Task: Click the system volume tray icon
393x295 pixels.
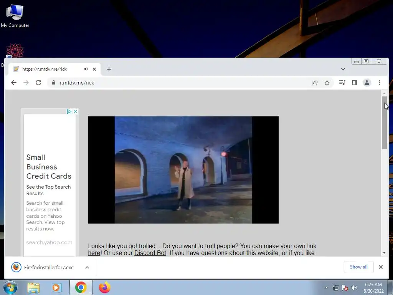Action: point(354,288)
